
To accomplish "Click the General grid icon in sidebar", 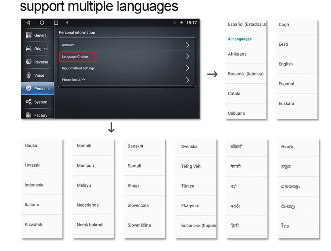I will (29, 35).
